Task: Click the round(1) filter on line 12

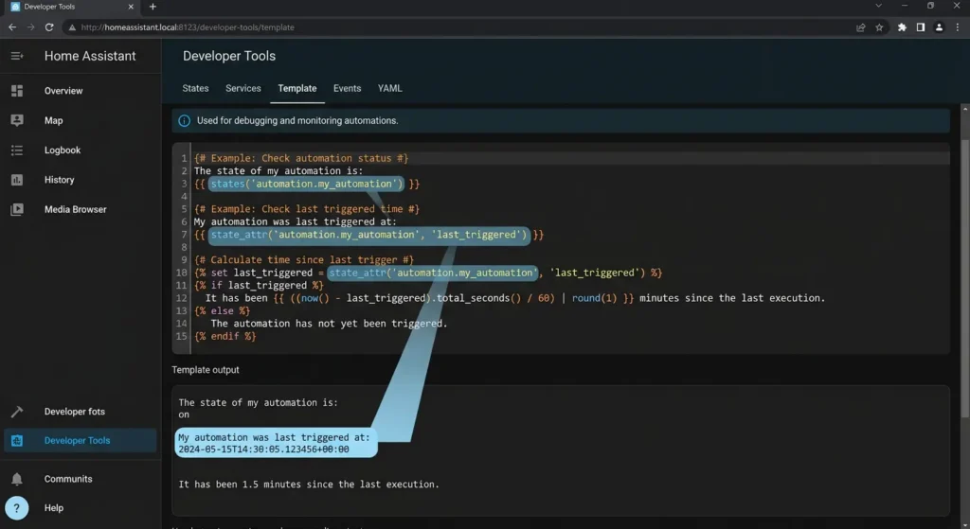Action: (595, 298)
